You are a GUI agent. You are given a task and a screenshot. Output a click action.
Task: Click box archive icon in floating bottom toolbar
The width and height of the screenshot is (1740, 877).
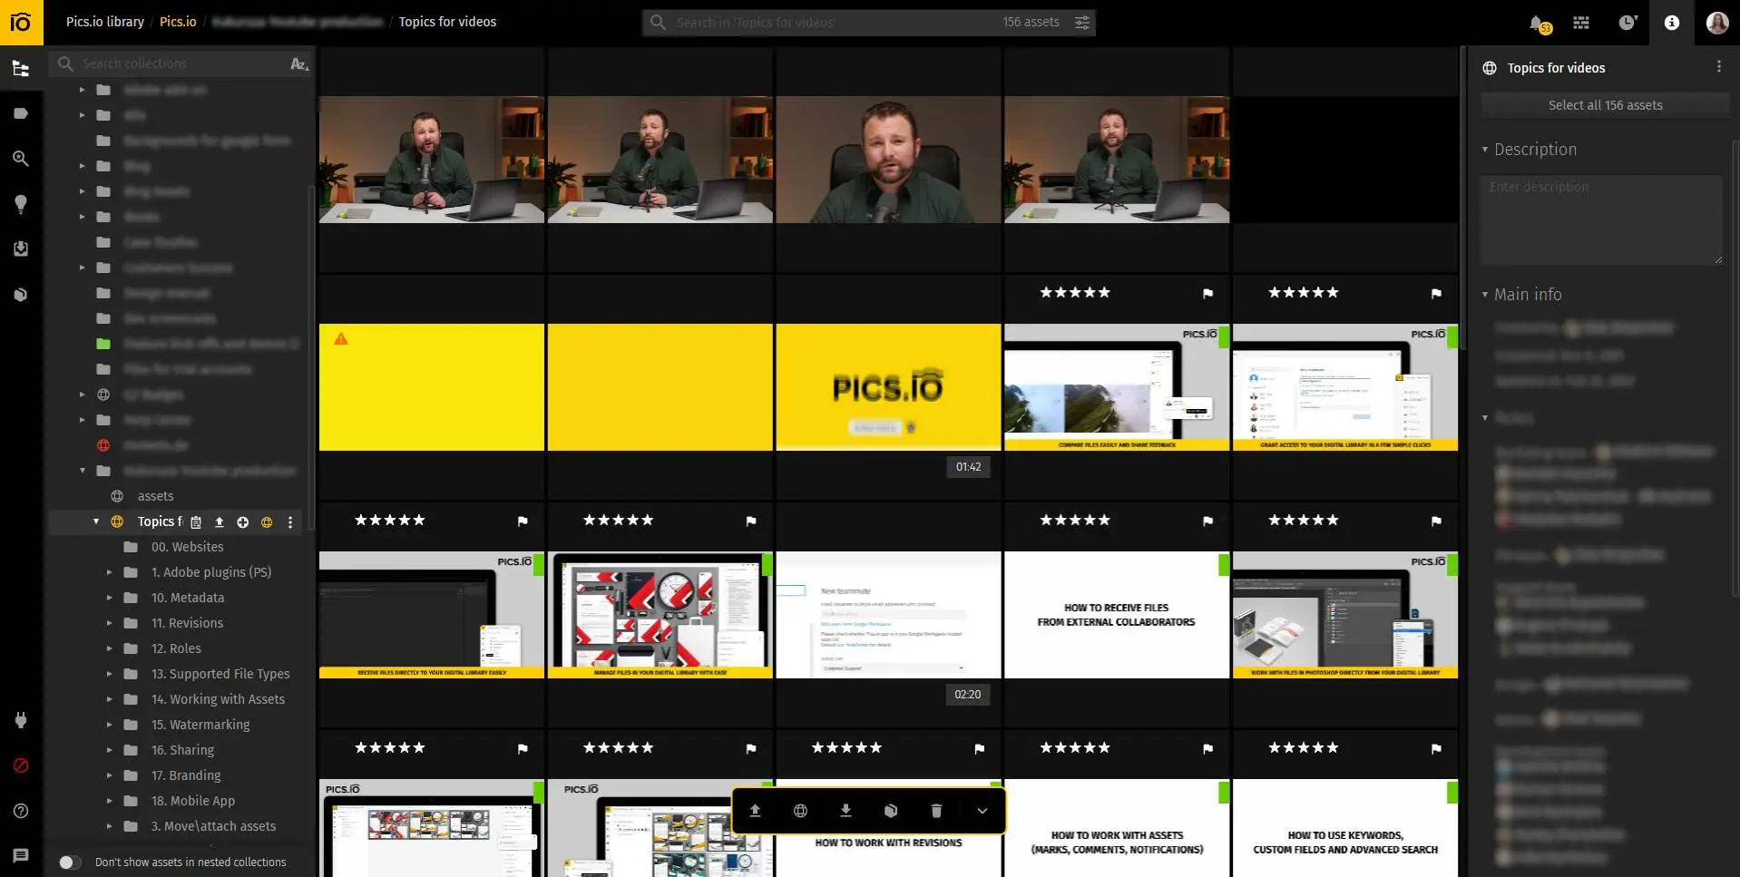pyautogui.click(x=891, y=811)
